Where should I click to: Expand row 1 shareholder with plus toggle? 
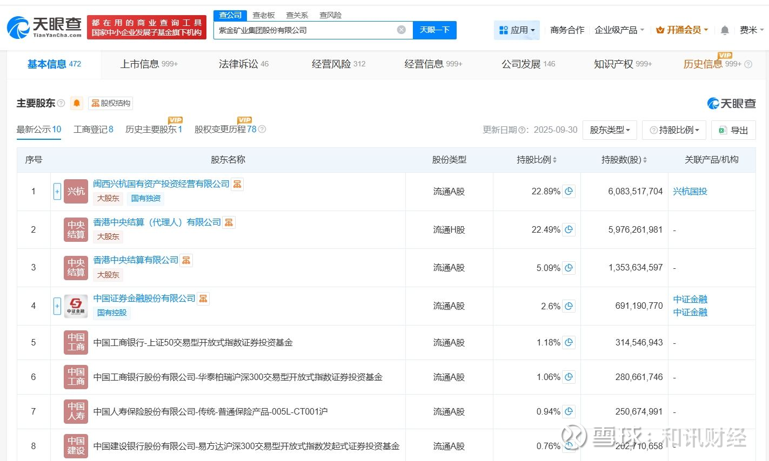[57, 191]
